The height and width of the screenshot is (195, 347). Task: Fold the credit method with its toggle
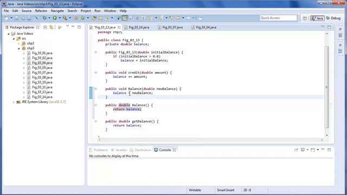[96, 73]
